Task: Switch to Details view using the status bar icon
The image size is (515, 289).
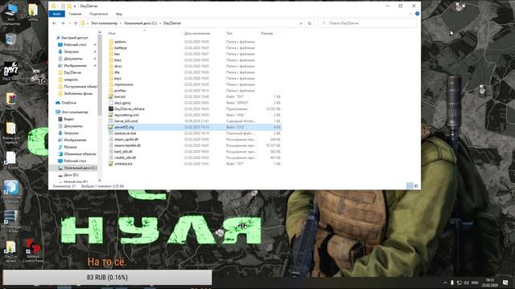Action: 410,185
